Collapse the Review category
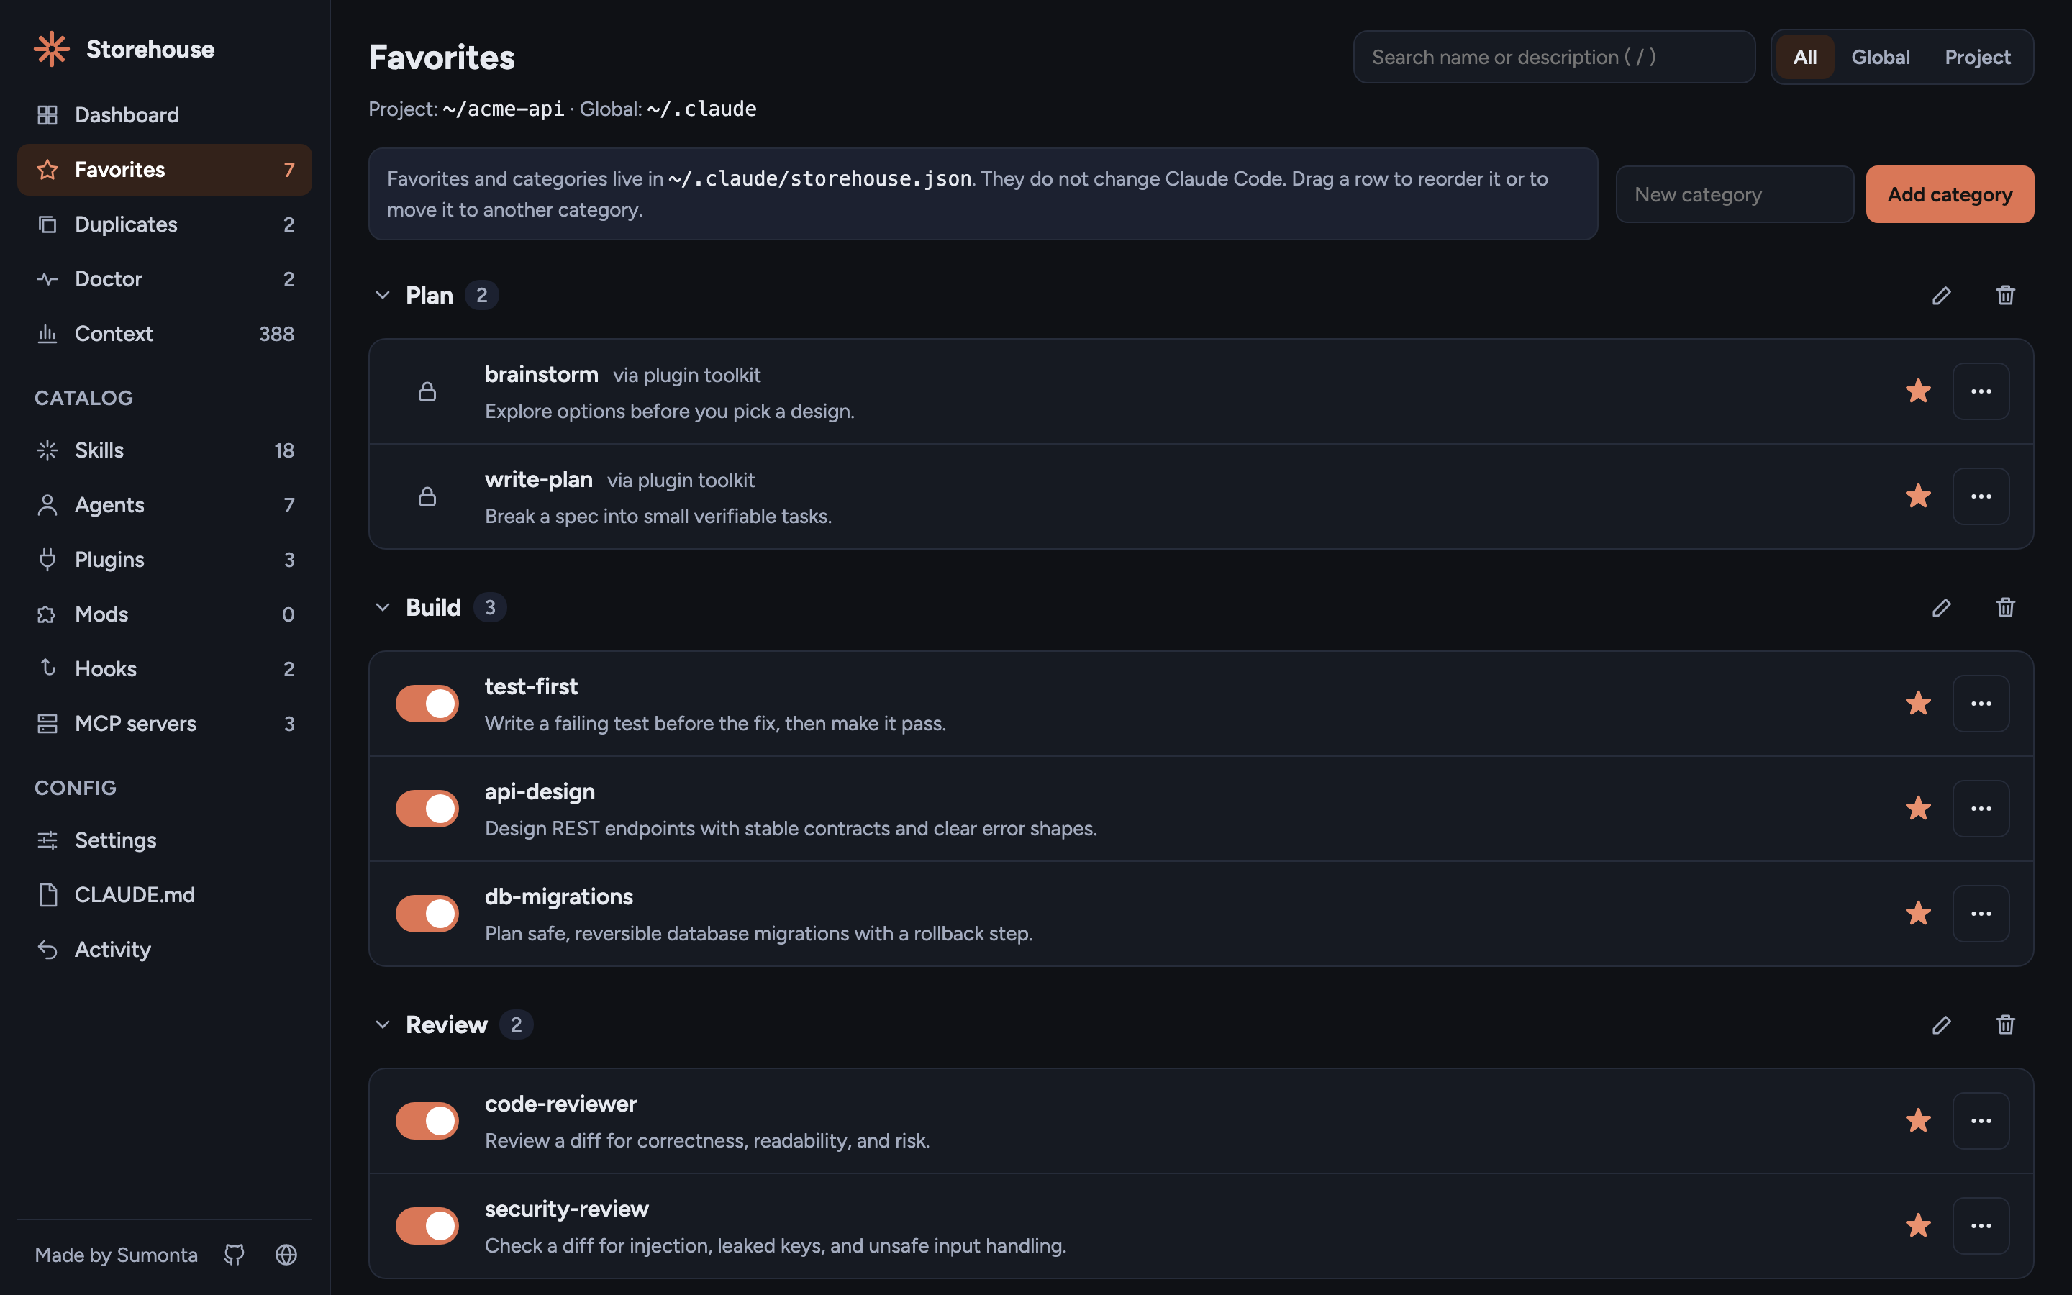 click(382, 1024)
